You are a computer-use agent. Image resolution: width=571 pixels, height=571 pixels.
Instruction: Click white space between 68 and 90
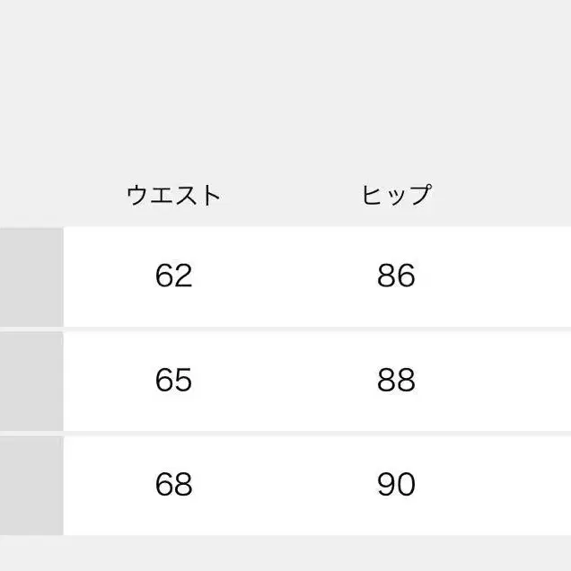285,485
